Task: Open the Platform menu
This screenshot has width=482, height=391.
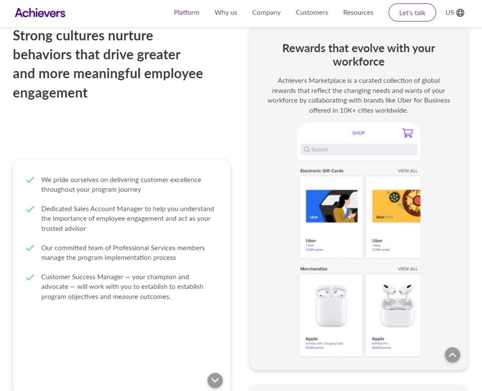Action: coord(186,13)
